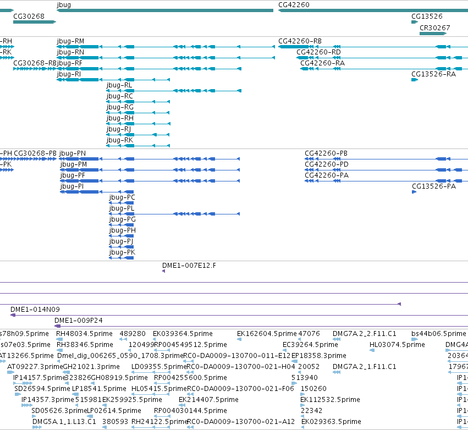Select the jbug-PJ protein label
The height and width of the screenshot is (430, 468).
point(121,242)
